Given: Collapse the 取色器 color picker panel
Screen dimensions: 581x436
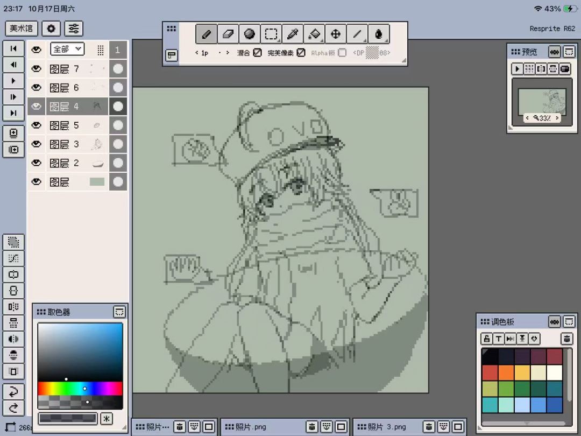Looking at the screenshot, I should (119, 312).
